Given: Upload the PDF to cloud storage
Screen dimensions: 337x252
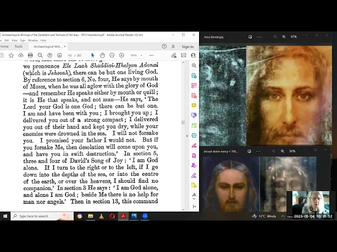Looking at the screenshot, I should point(21,56).
